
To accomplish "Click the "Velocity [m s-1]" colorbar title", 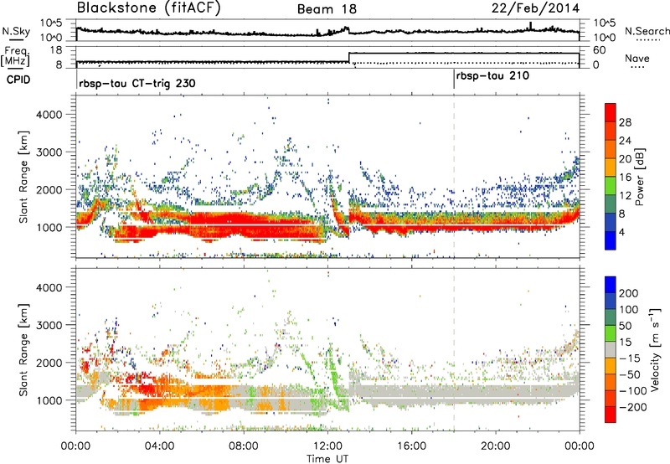I will [656, 350].
